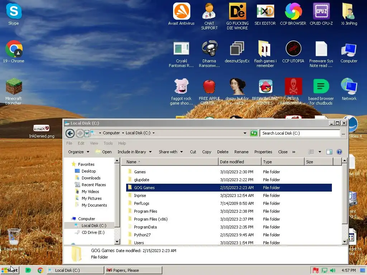
Task: Open the View menu
Action: (94, 143)
